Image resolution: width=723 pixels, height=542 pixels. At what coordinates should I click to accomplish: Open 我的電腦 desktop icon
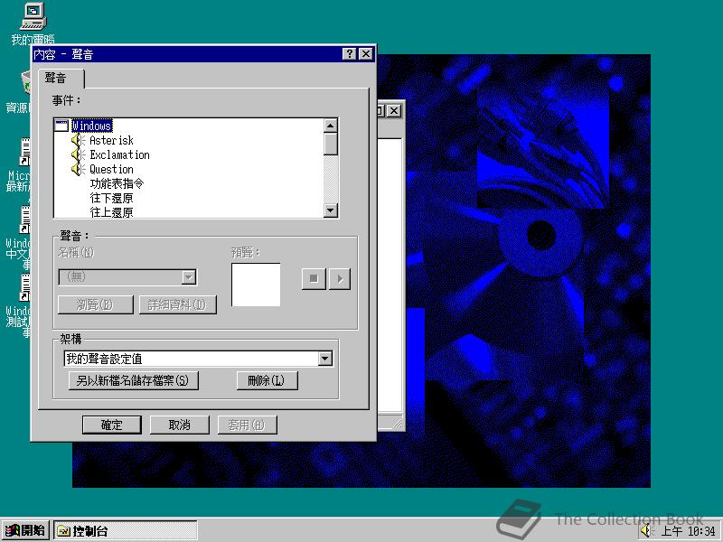tap(33, 23)
